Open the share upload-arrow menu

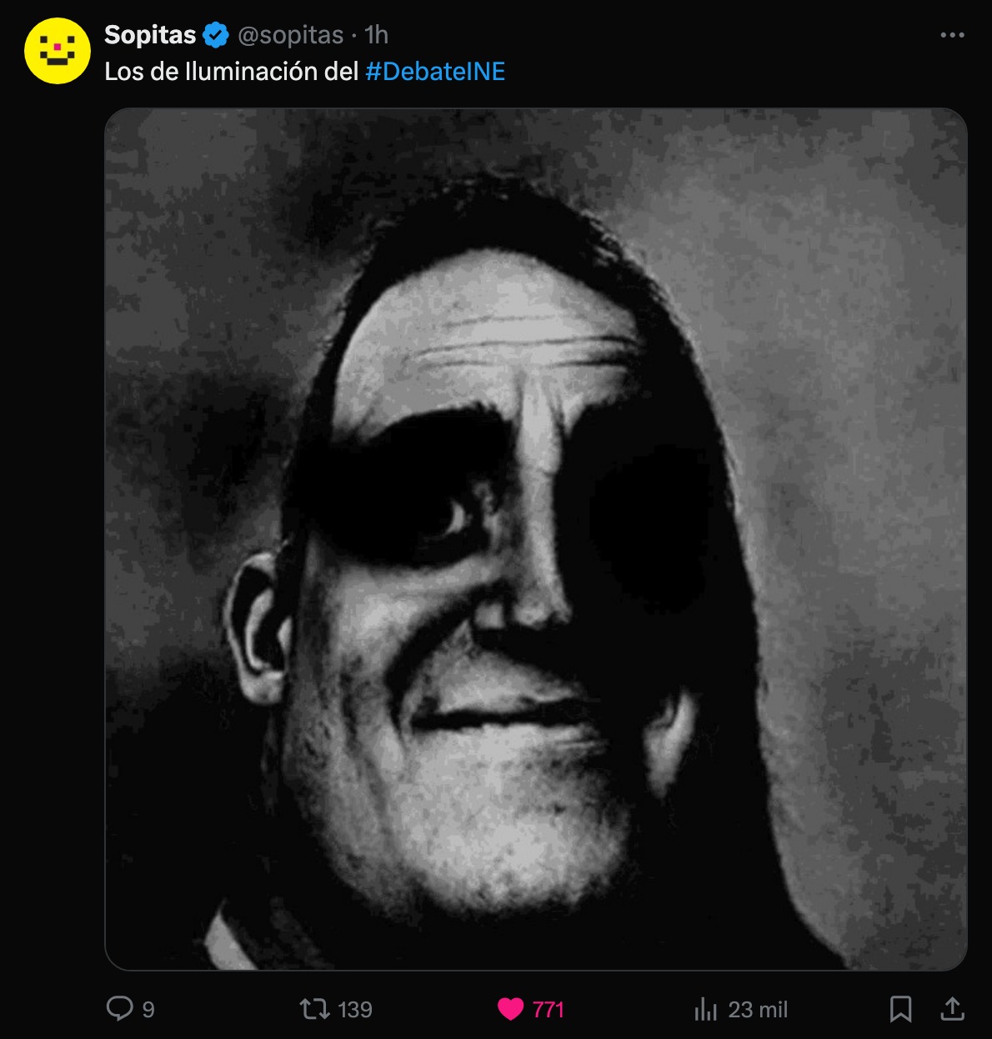[x=952, y=1009]
